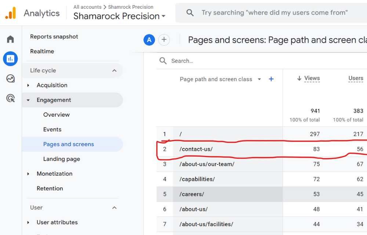367x235 pixels.
Task: Open the Reports bar chart icon
Action: coord(10,59)
